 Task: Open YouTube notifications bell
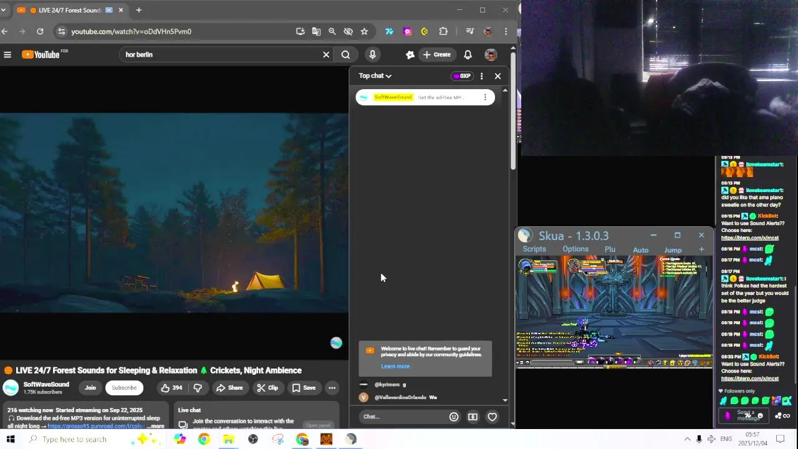[x=468, y=55]
